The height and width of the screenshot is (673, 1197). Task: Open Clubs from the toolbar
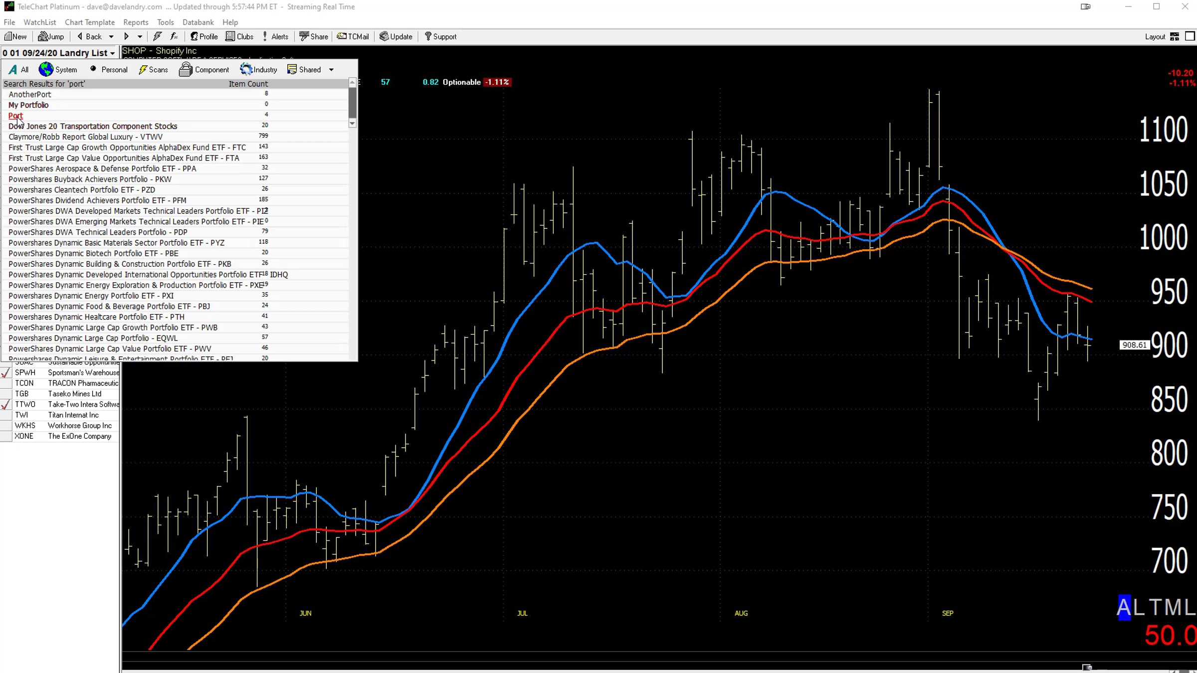point(239,36)
